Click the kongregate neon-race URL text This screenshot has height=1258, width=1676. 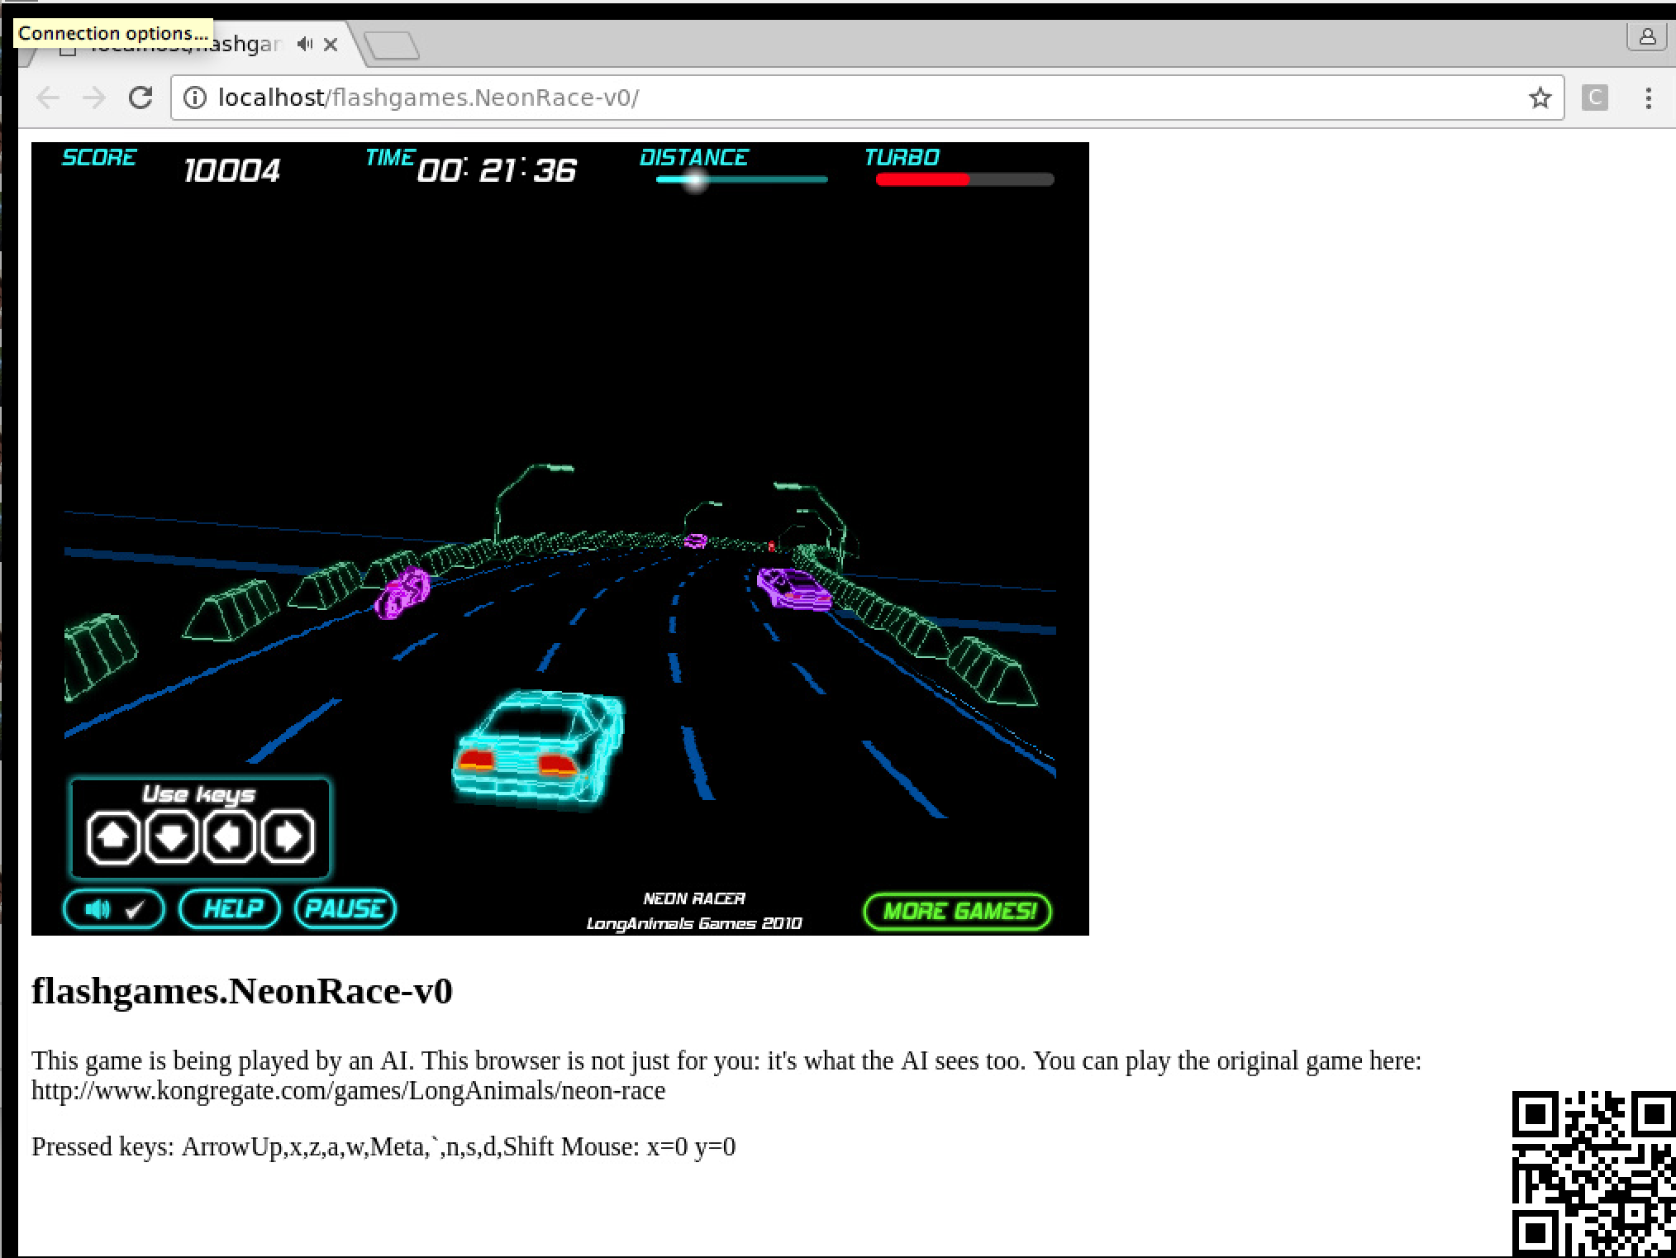pyautogui.click(x=348, y=1091)
